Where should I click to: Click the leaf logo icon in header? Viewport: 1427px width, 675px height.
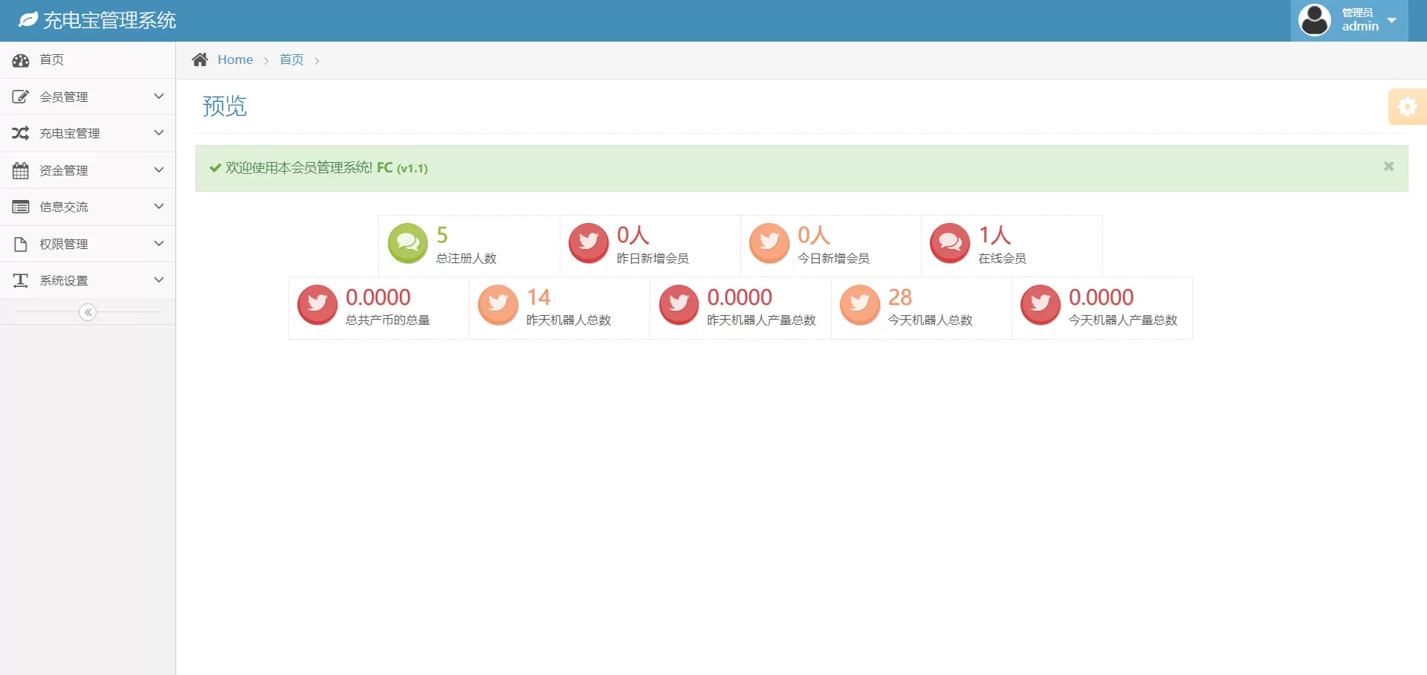click(28, 20)
